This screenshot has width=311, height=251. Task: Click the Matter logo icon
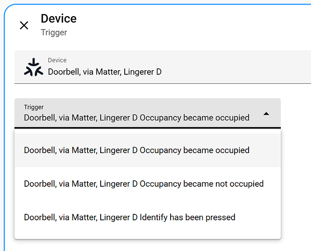34,67
